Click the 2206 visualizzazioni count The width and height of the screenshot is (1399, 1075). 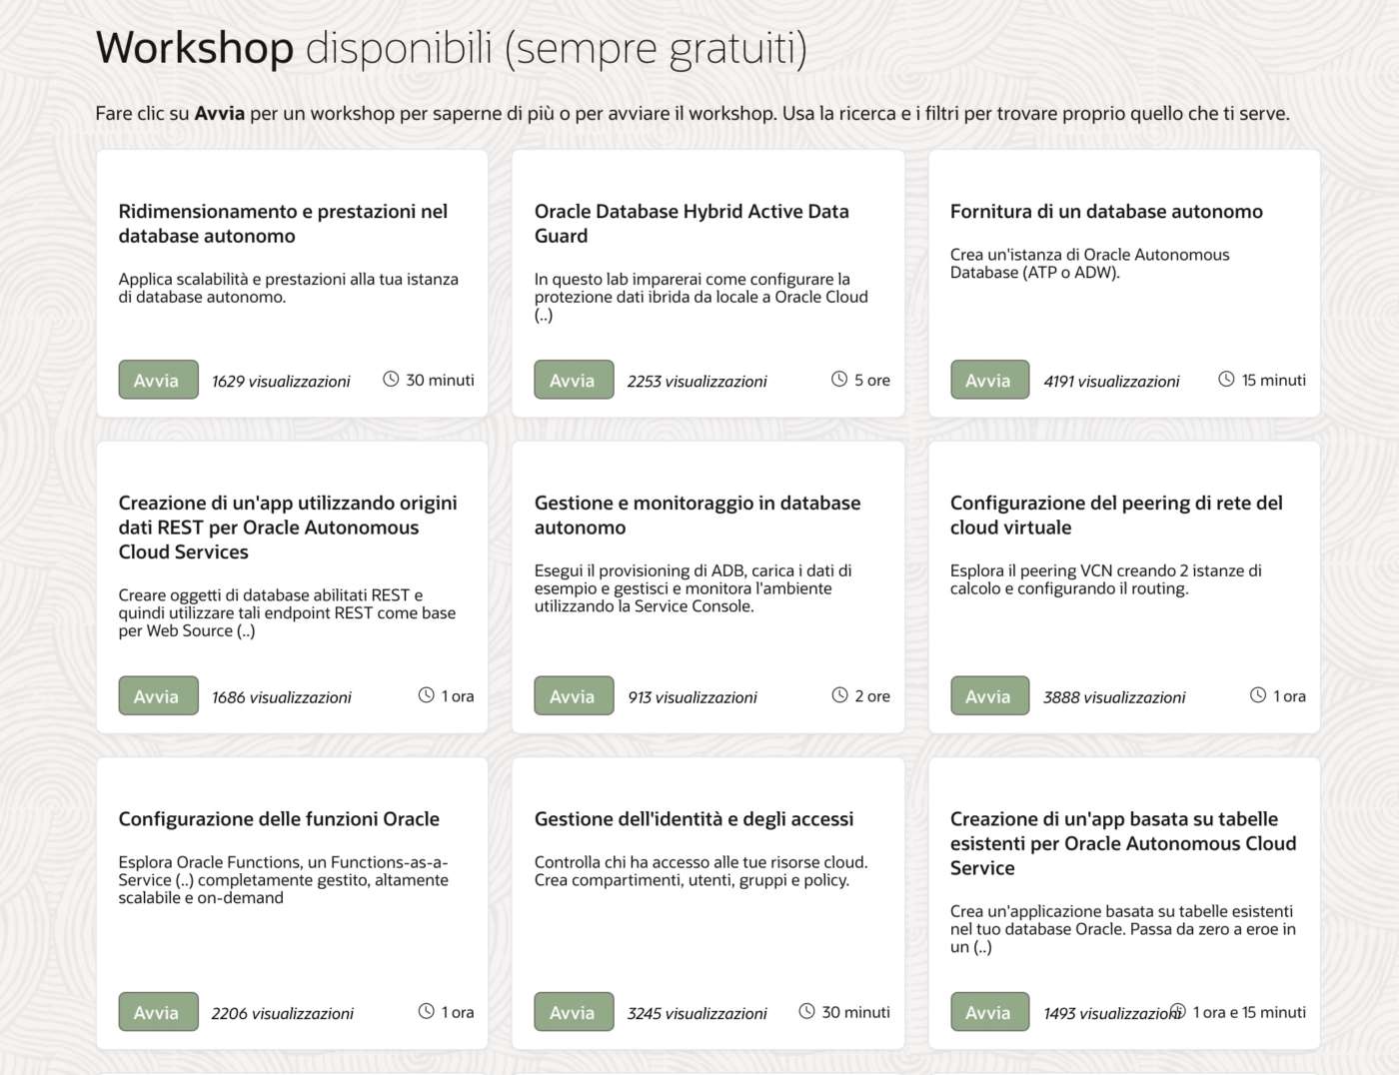[x=283, y=1012]
